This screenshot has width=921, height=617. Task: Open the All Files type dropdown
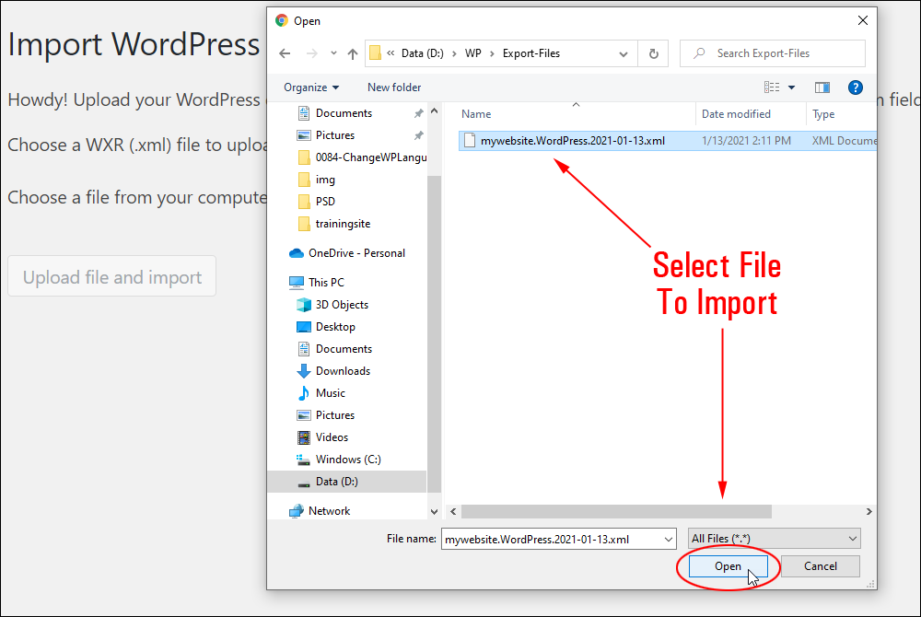(775, 539)
